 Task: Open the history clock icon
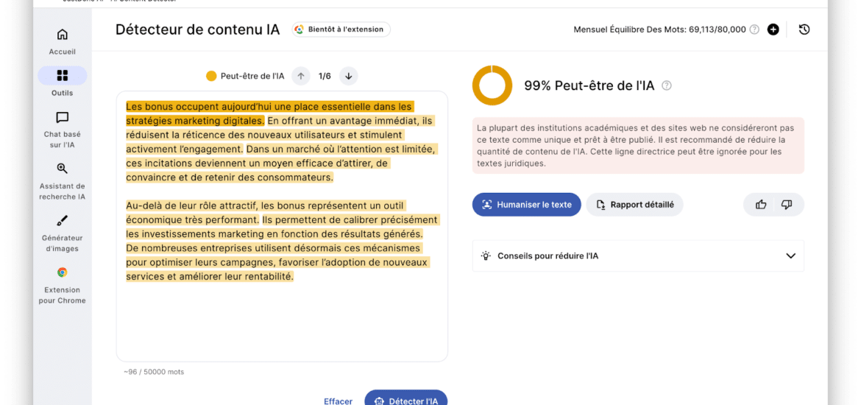coord(804,29)
